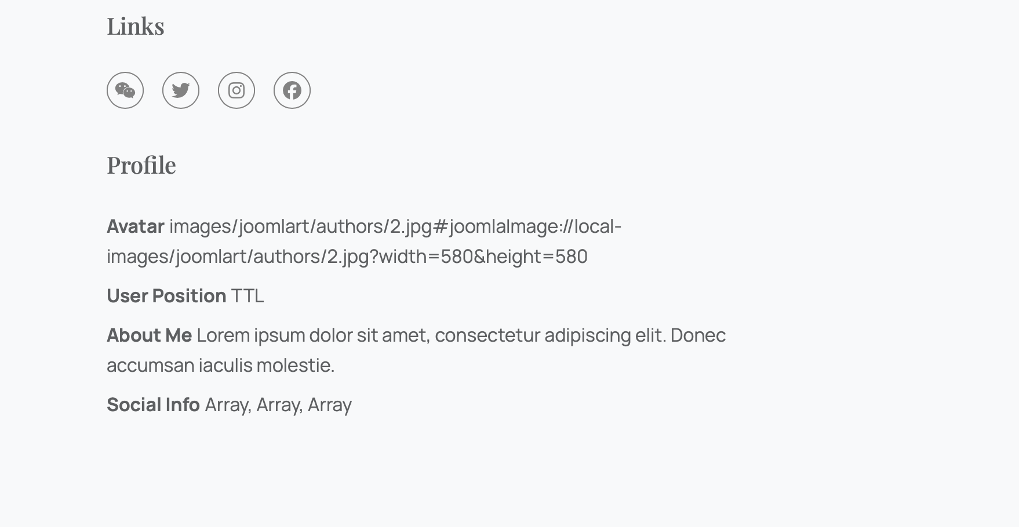
Task: Select the Social Info label
Action: click(x=154, y=405)
